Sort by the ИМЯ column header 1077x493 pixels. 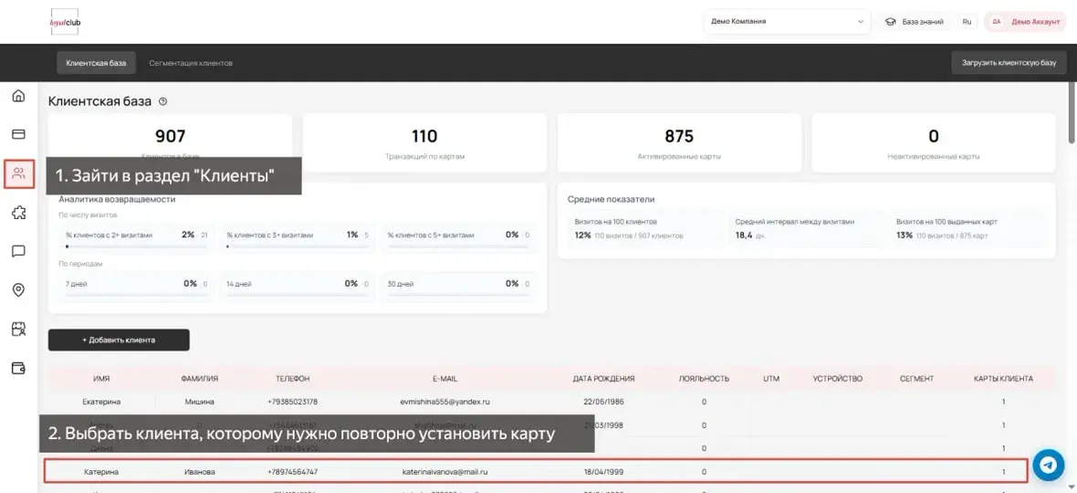click(101, 378)
